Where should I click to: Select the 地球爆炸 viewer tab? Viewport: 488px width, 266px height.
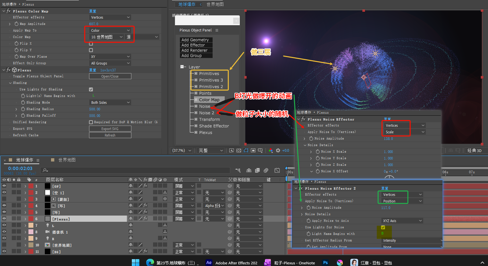pos(187,4)
